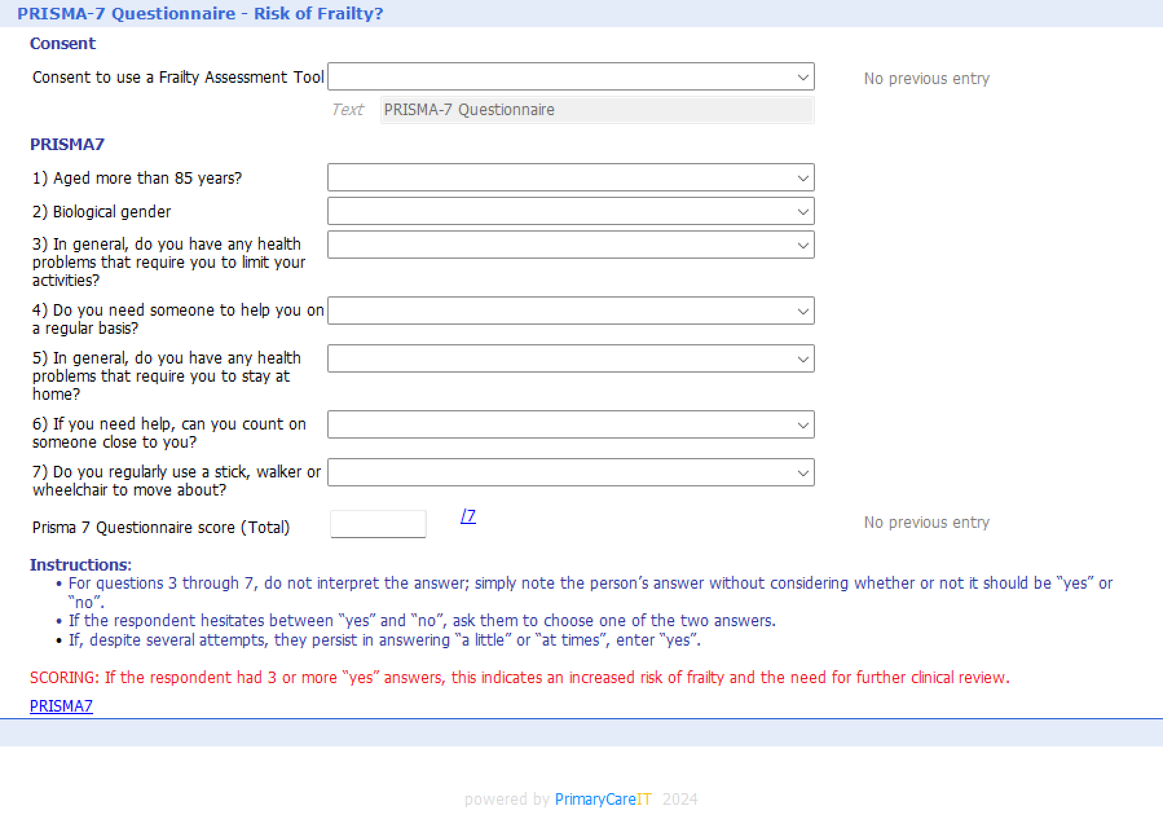Click the PRISMA-7 Questionnaire Risk of Frailty header
Screen dimensions: 1163x819
pyautogui.click(x=200, y=14)
